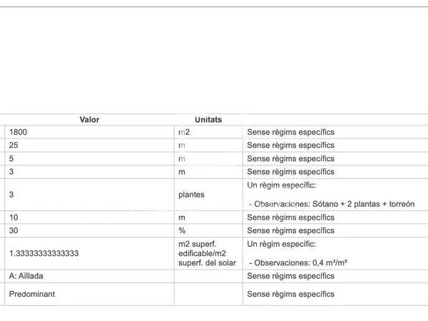This screenshot has height=321, width=428.
Task: Select the m2 superf. edificable units cell
Action: tap(208, 253)
